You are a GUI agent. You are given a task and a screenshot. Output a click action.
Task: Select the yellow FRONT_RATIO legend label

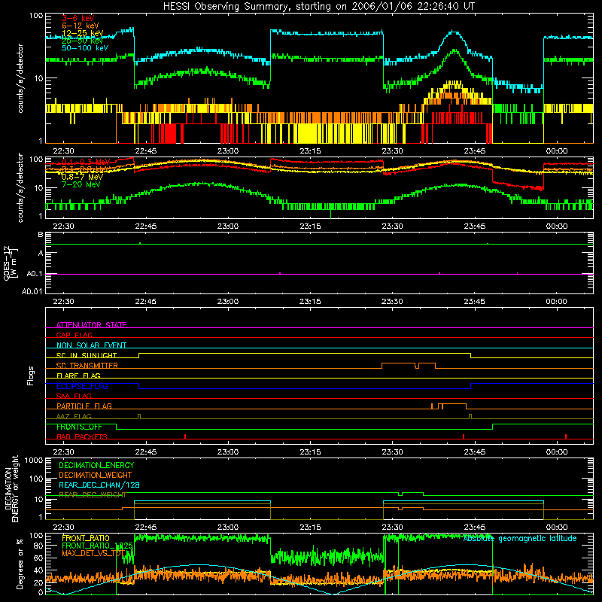tap(86, 538)
